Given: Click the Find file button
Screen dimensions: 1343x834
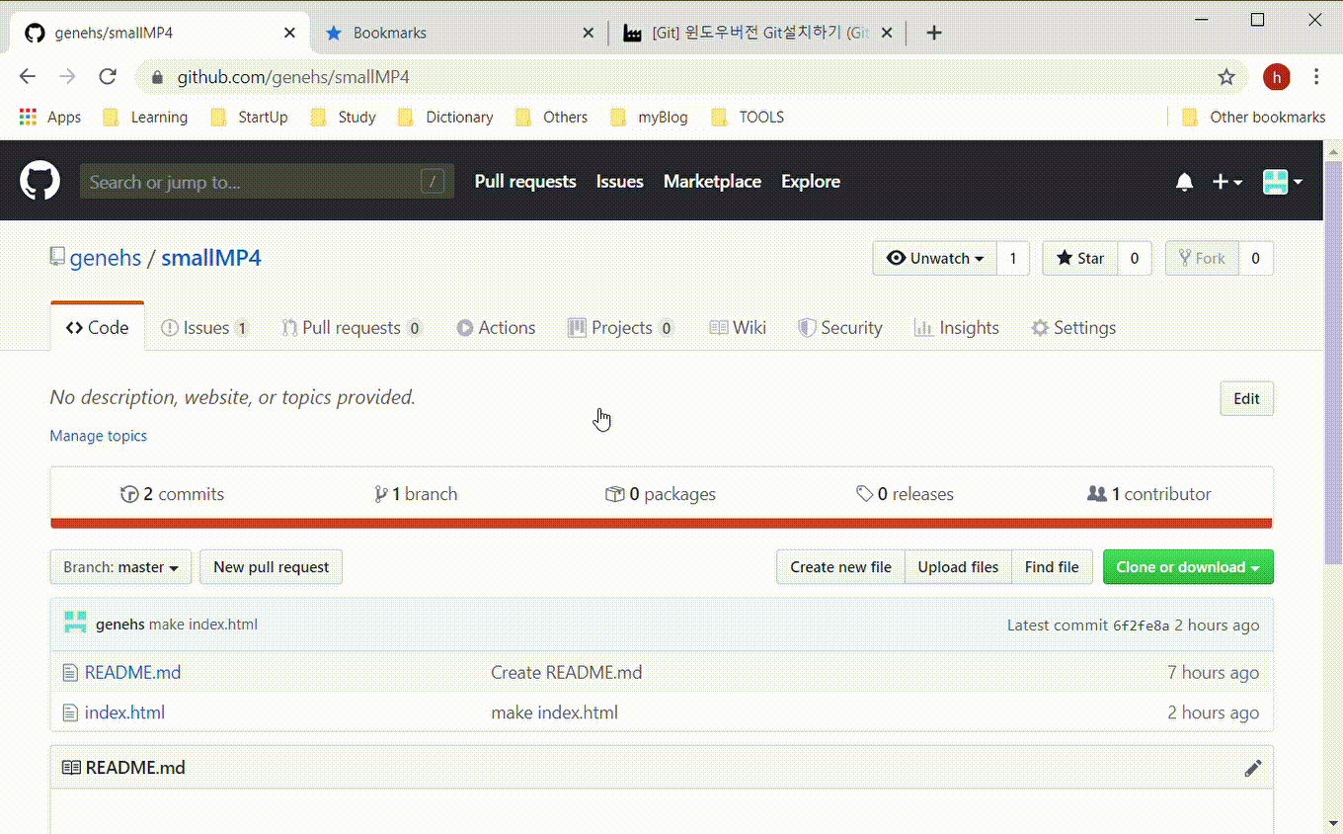Looking at the screenshot, I should 1052,567.
